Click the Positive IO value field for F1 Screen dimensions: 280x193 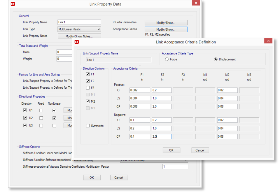point(140,90)
